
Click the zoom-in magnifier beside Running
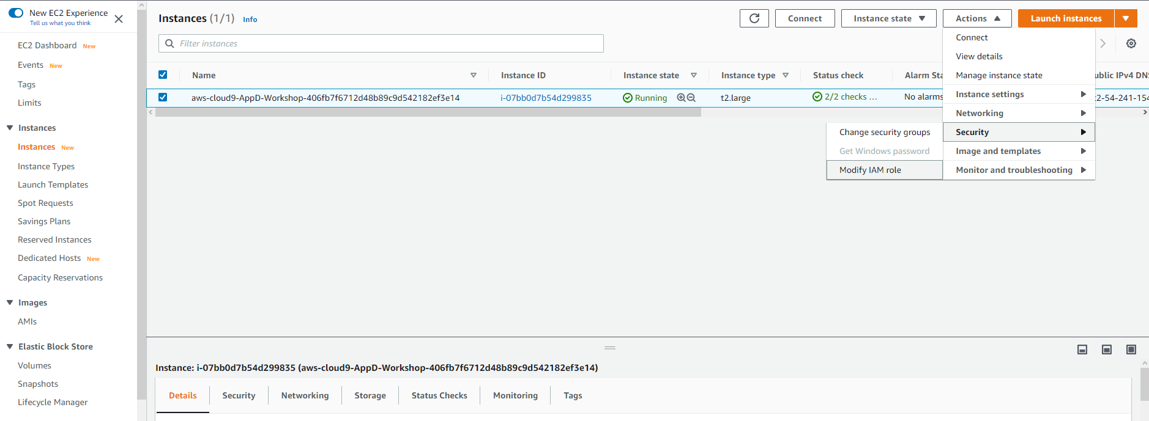(681, 98)
